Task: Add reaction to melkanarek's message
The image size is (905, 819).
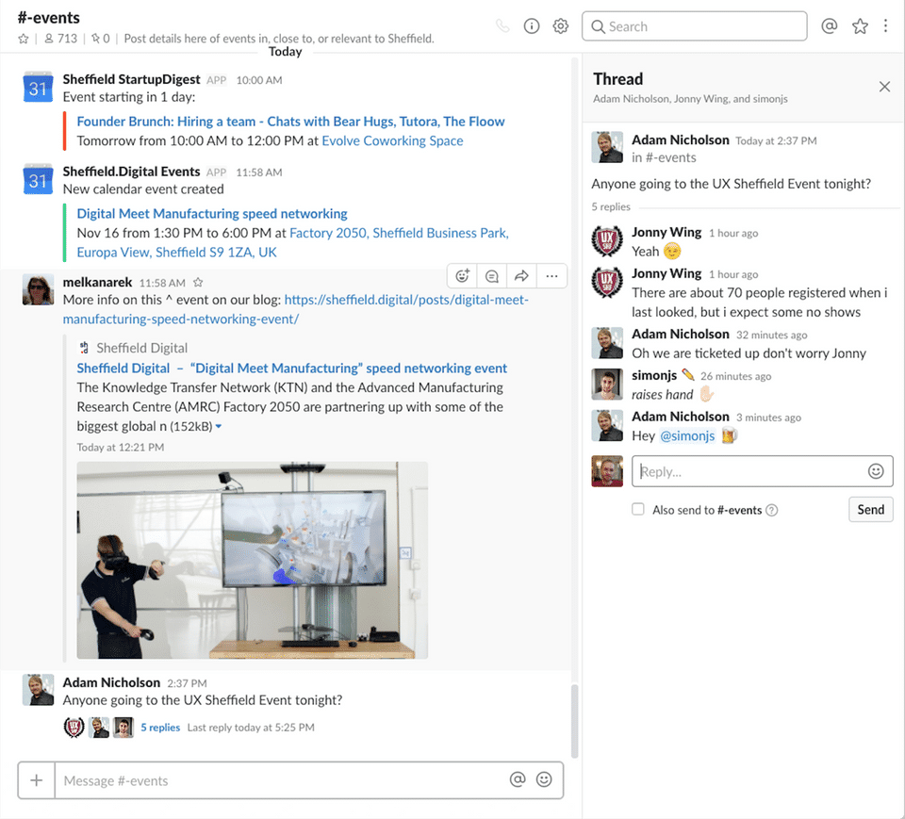Action: (x=462, y=276)
